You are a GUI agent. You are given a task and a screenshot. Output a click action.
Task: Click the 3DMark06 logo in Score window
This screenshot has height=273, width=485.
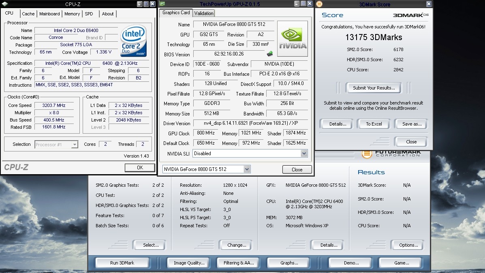click(411, 15)
